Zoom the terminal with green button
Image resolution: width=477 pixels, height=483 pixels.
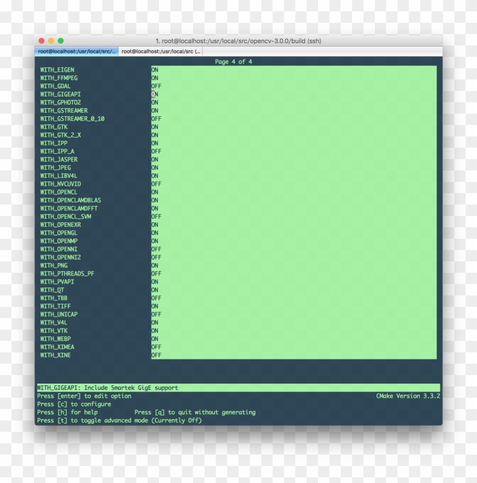61,41
